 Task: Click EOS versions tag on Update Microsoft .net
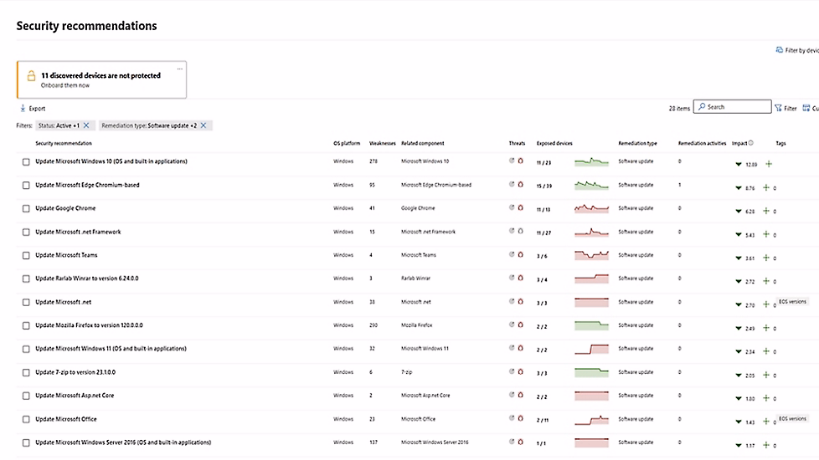pos(792,301)
